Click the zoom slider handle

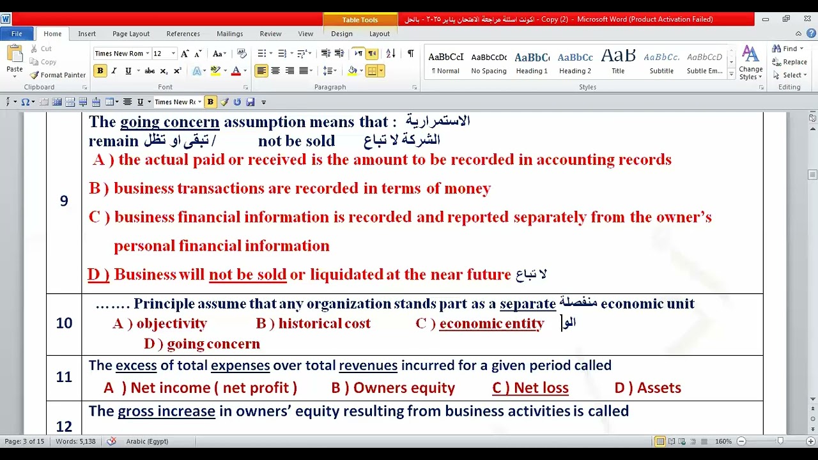780,441
